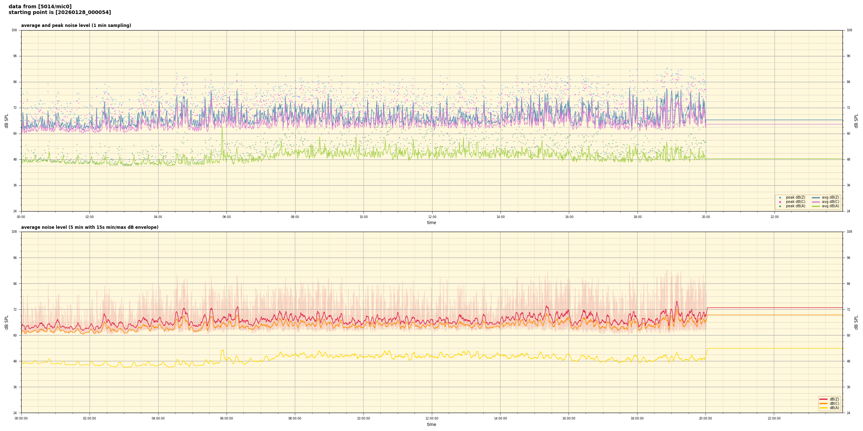Click the peak dB(C) legend marker

click(x=780, y=202)
